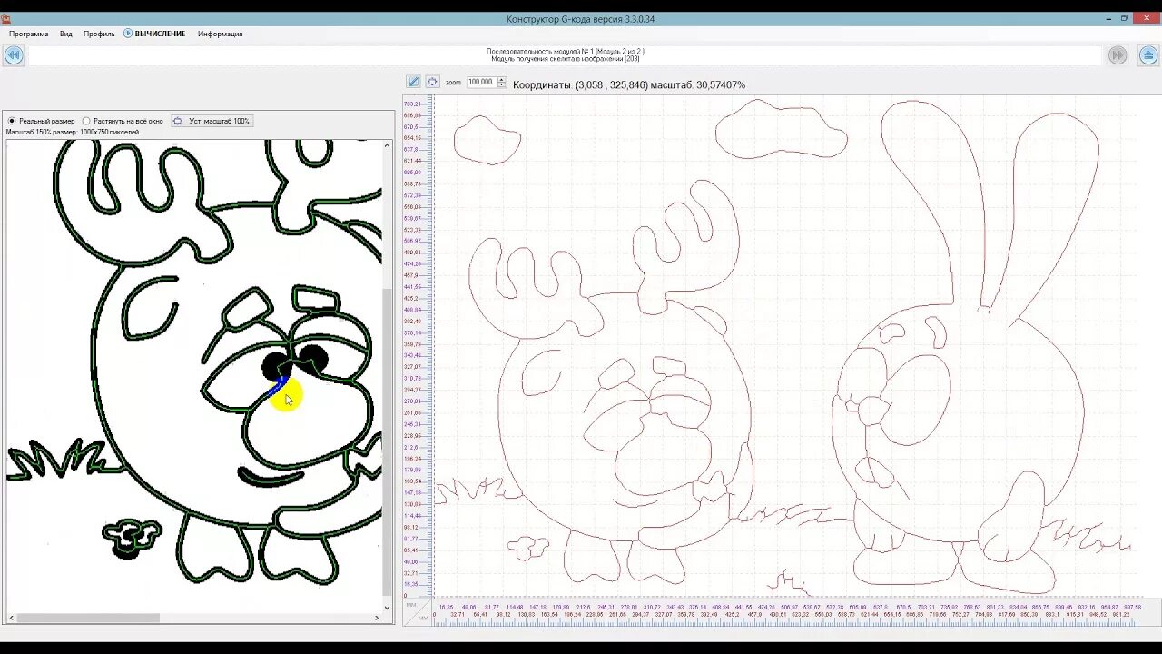Select the Растянуть на всё окно option
The height and width of the screenshot is (654, 1162).
(123, 121)
